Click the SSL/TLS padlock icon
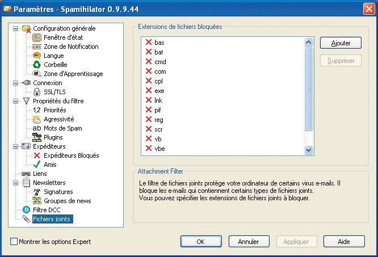Viewport: 378px width, 257px height. (37, 92)
